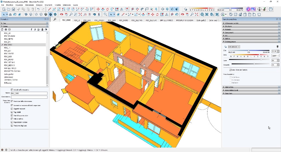Toggle 'Tag visibili' checkbox
Viewport: 281px width, 152px height.
(12, 112)
